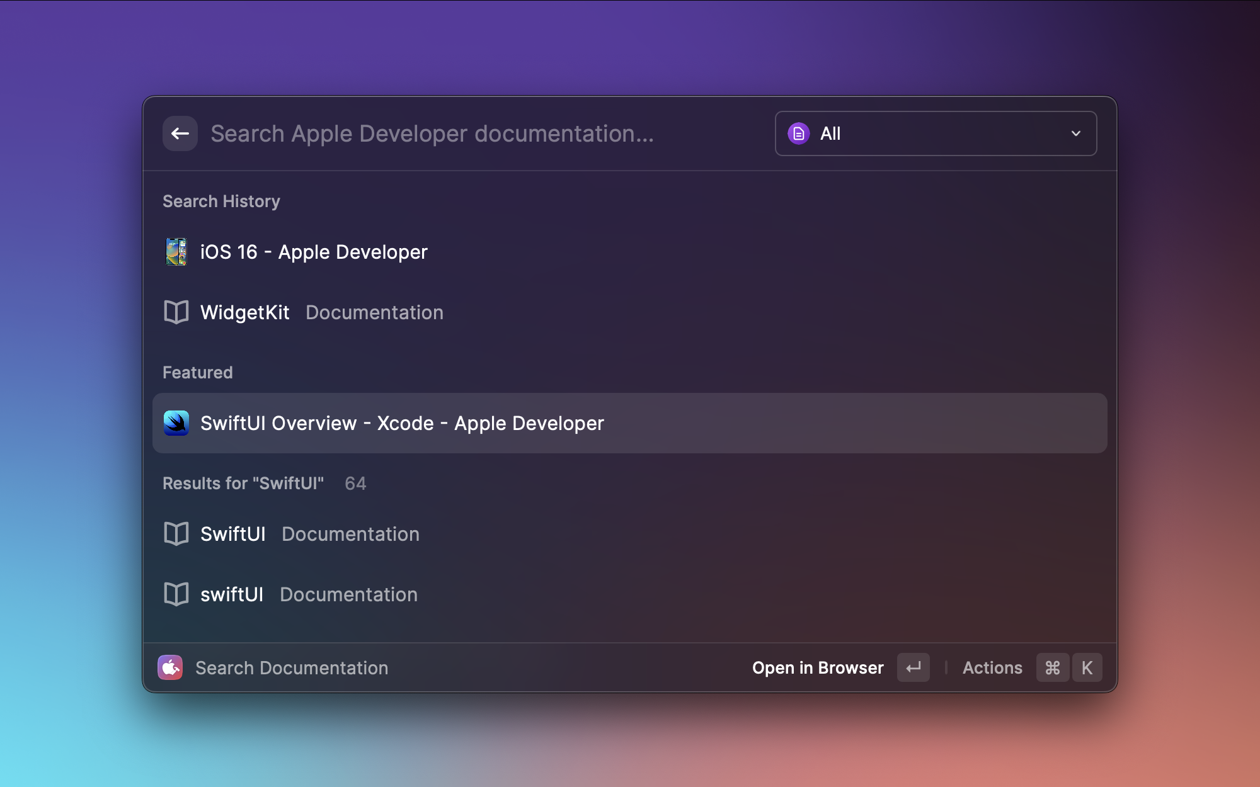Click the back arrow button
1260x787 pixels.
[x=180, y=133]
